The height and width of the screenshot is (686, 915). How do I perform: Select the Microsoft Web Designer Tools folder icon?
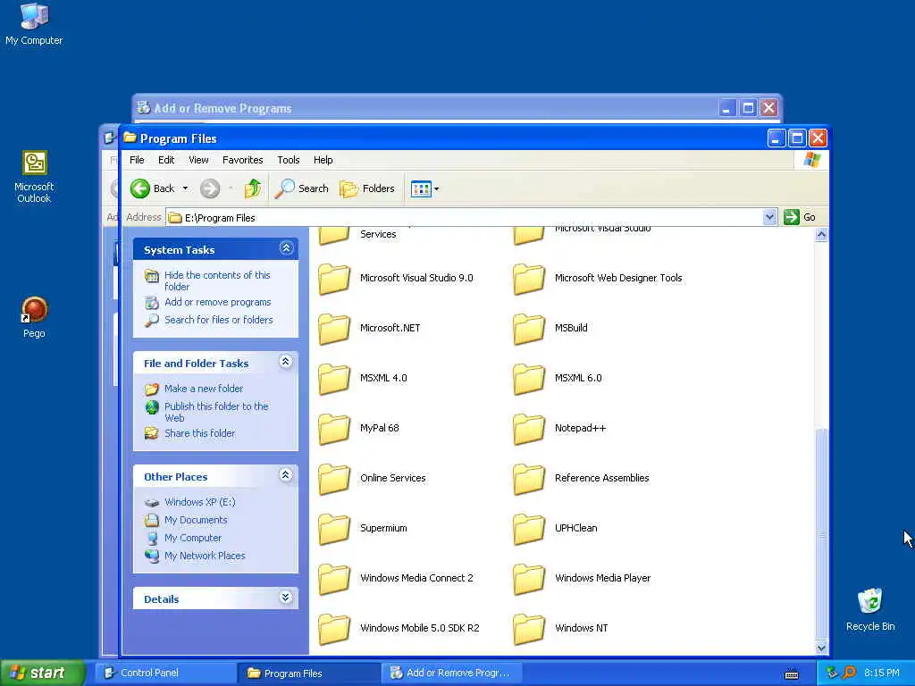[529, 279]
